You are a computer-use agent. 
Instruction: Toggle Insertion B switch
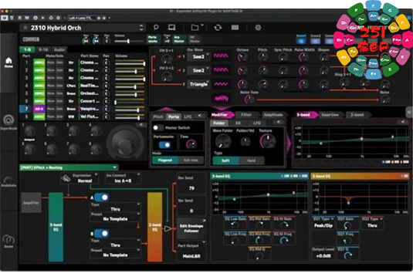pyautogui.click(x=101, y=233)
